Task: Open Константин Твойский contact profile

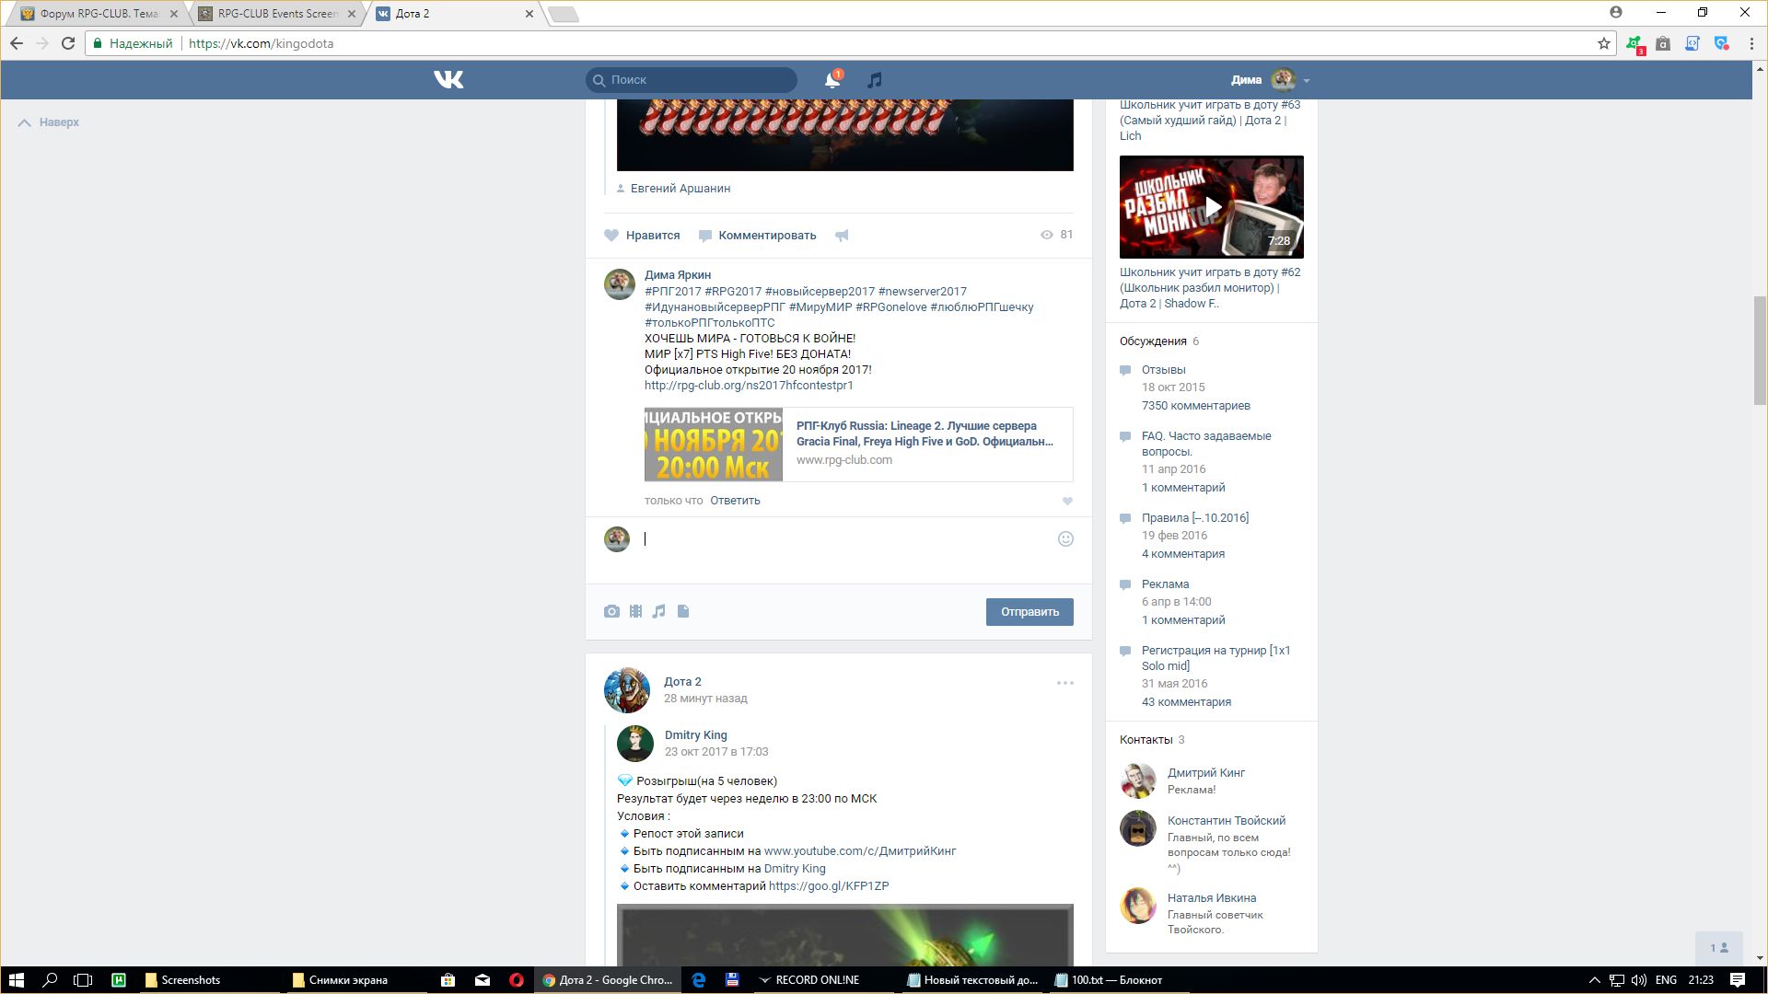Action: (1227, 821)
